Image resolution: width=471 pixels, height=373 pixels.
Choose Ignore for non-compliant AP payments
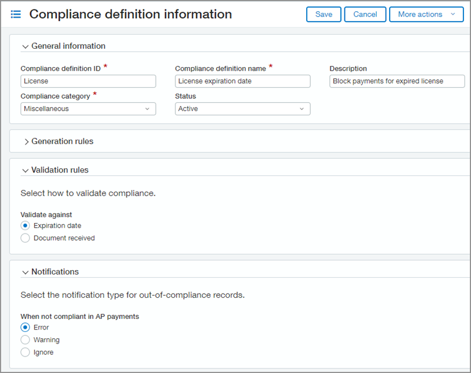tap(25, 352)
